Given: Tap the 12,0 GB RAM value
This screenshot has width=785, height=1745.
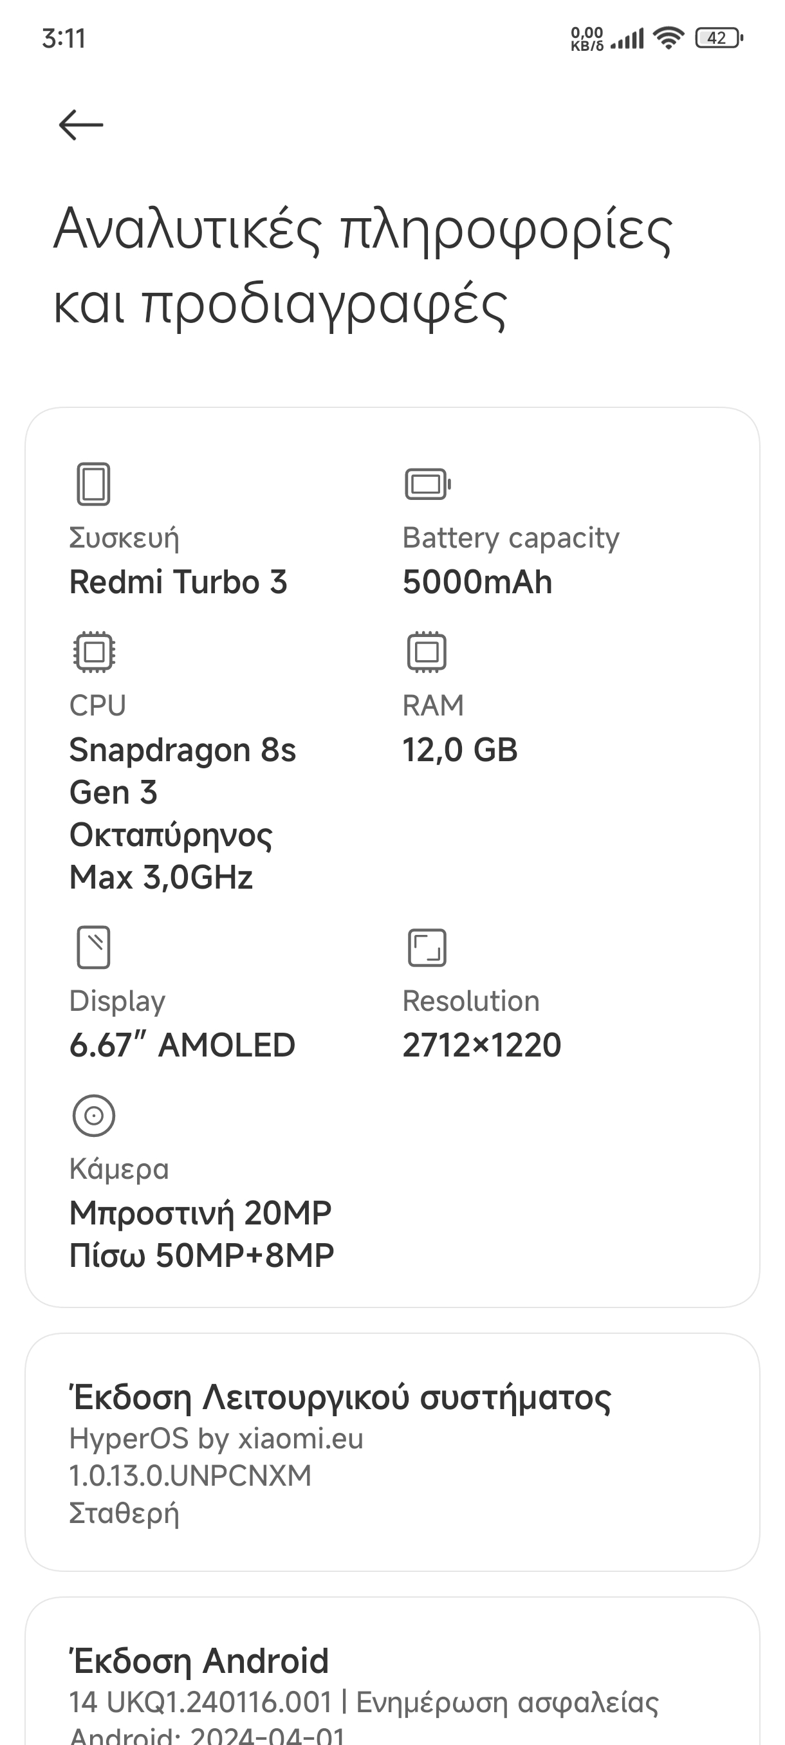Looking at the screenshot, I should point(460,750).
